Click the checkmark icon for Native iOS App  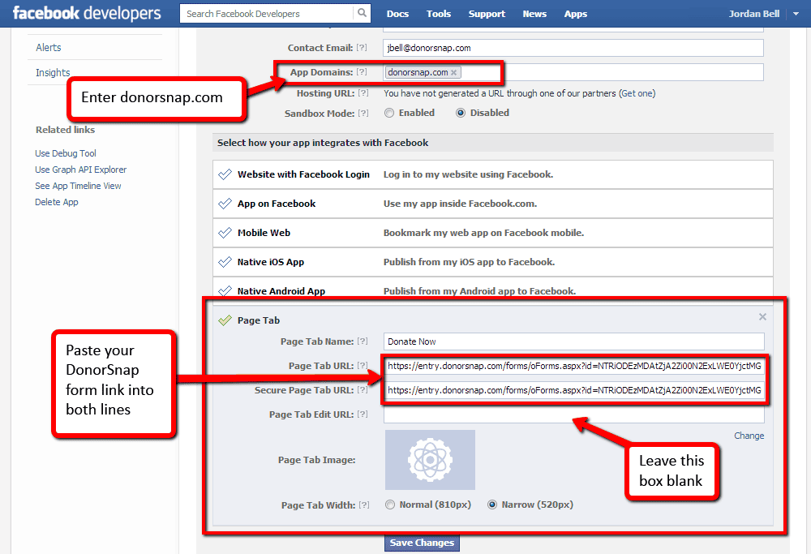tap(225, 262)
